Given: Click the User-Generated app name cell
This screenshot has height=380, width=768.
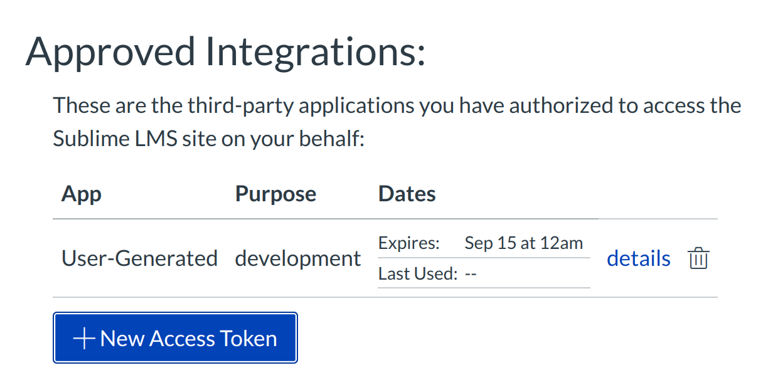Looking at the screenshot, I should tap(139, 258).
